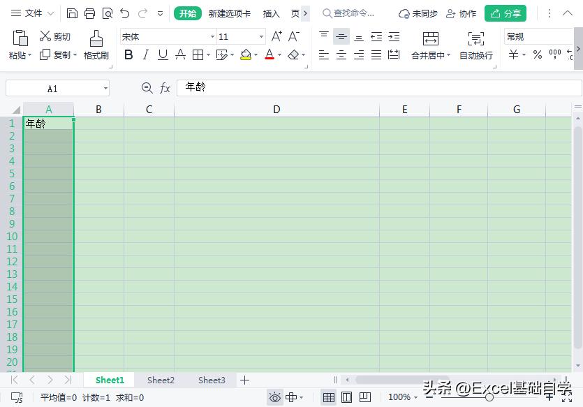Click the currency ¥ format icon
Image resolution: width=583 pixels, height=407 pixels.
coord(514,54)
